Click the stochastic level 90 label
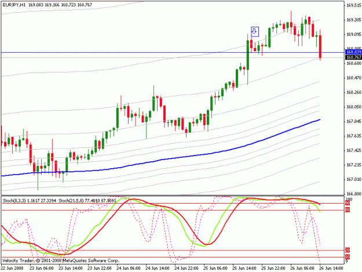This screenshot has width=362, height=272. (x=347, y=203)
